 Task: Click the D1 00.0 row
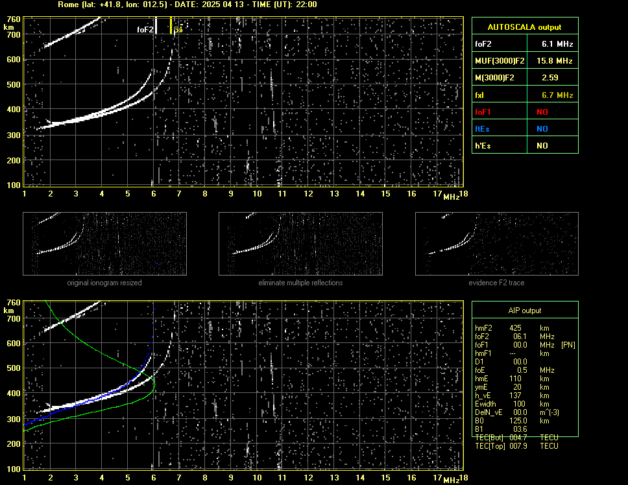click(x=501, y=362)
